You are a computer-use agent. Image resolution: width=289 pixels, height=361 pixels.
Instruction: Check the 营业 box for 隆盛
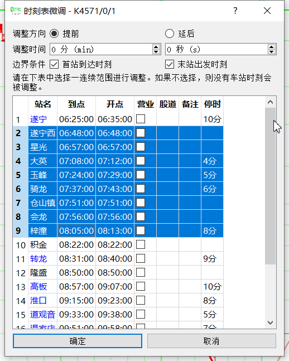[x=141, y=272]
